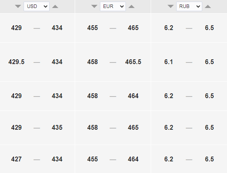This screenshot has width=227, height=173.
Task: Sort USD column ascending with up arrow
Action: pyautogui.click(x=55, y=6)
